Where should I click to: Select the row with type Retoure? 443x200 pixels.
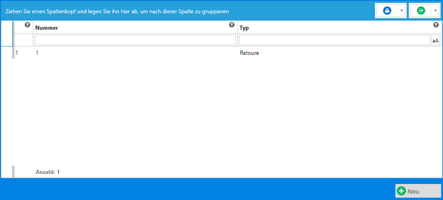pyautogui.click(x=228, y=53)
